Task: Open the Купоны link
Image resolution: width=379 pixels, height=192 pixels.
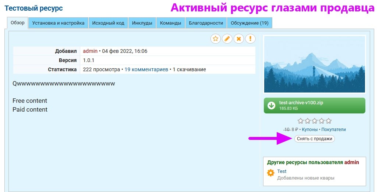Action: (x=310, y=130)
